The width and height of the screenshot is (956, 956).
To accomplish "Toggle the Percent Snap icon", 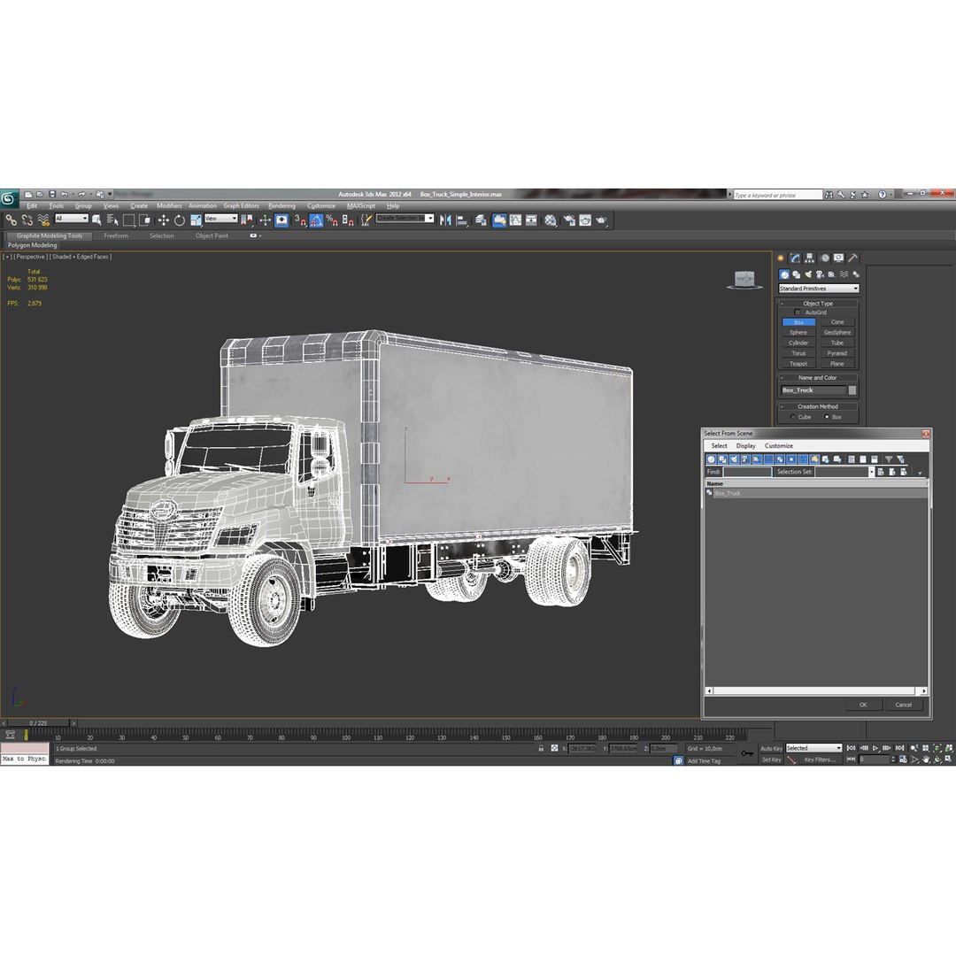I will click(x=332, y=220).
